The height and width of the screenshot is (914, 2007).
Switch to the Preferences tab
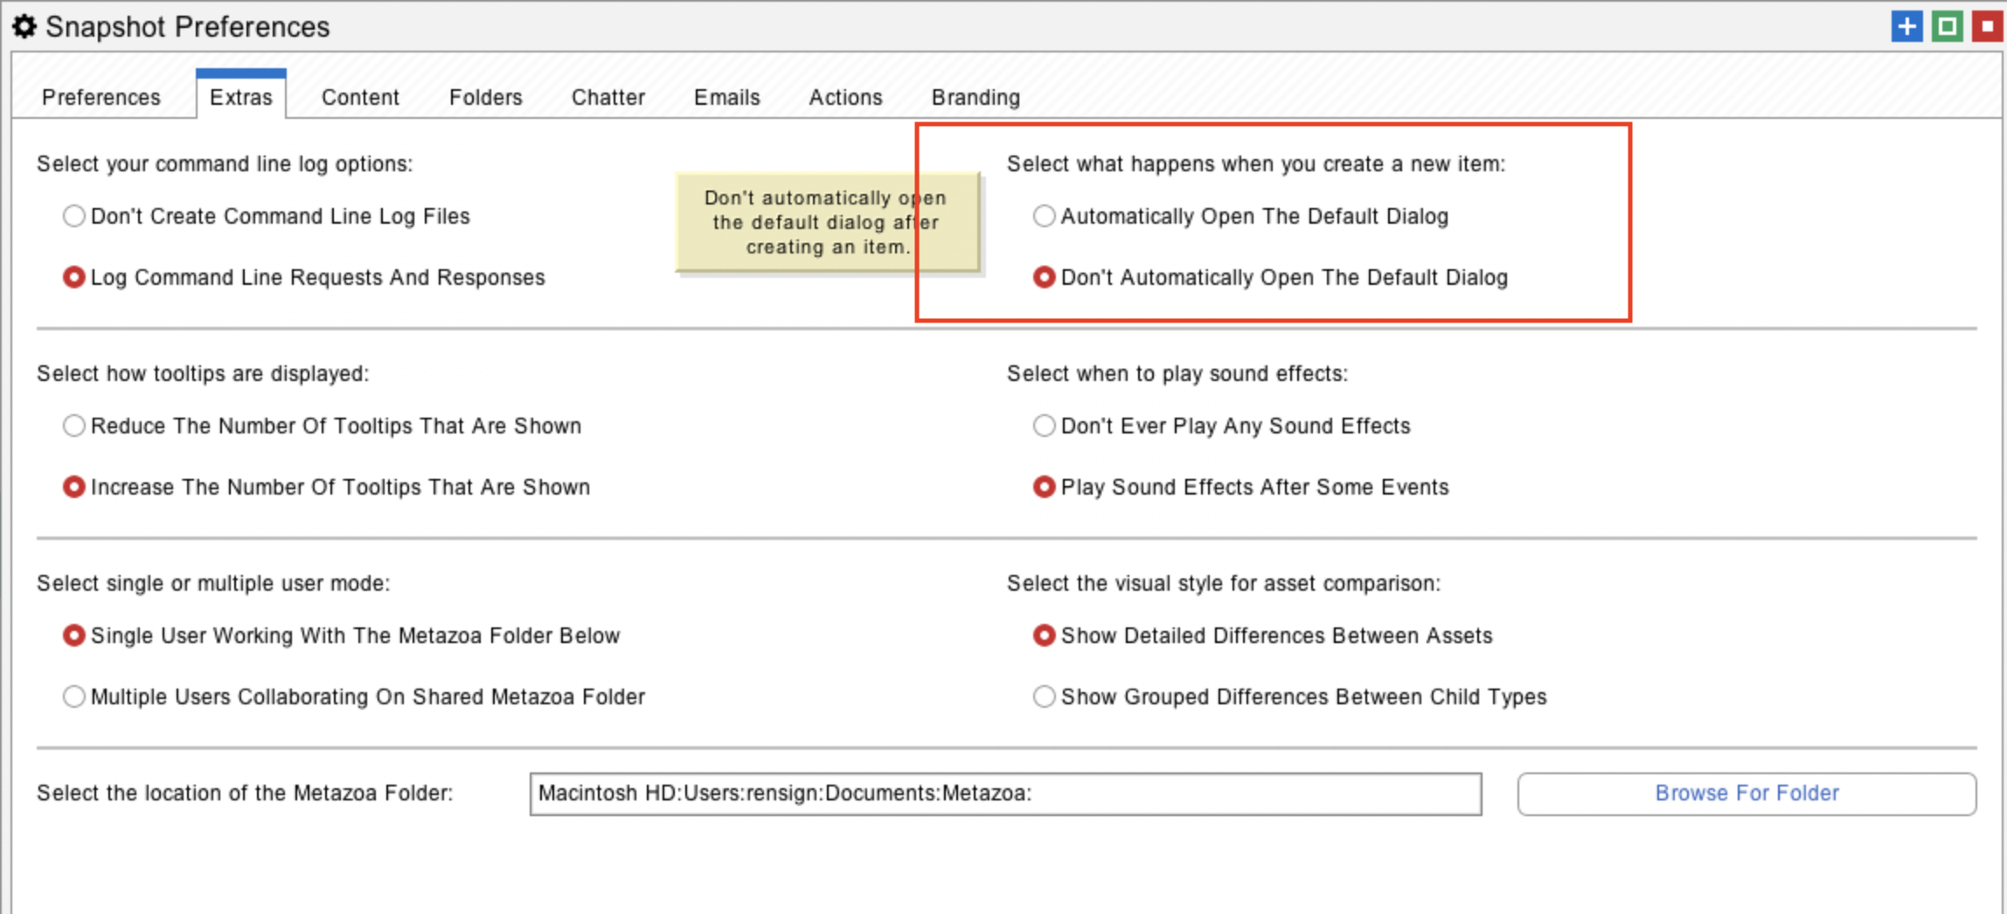click(101, 97)
